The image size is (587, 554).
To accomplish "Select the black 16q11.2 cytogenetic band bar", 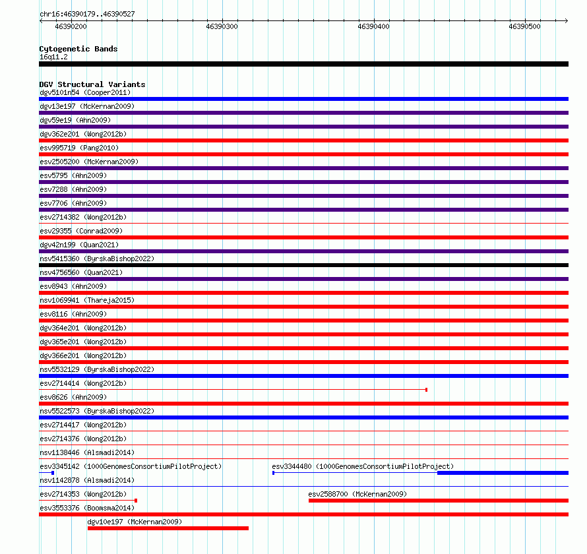I will [303, 64].
